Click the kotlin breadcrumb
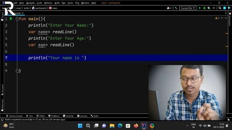This screenshot has width=232, height=130. [x=26, y=8]
